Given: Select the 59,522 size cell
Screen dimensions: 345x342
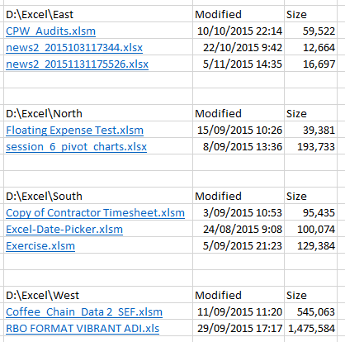Looking at the screenshot, I should (x=310, y=31).
